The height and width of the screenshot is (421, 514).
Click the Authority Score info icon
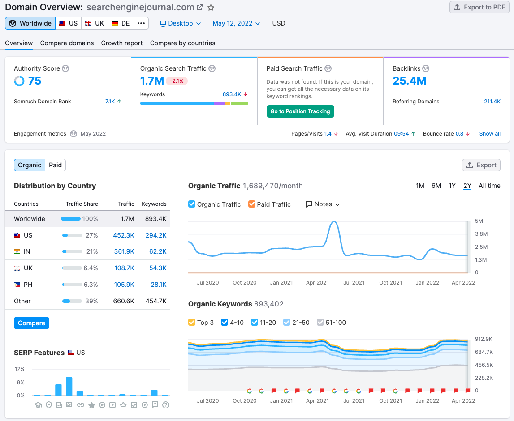65,68
